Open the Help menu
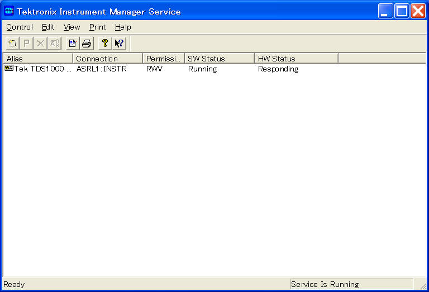The height and width of the screenshot is (292, 429). [123, 27]
